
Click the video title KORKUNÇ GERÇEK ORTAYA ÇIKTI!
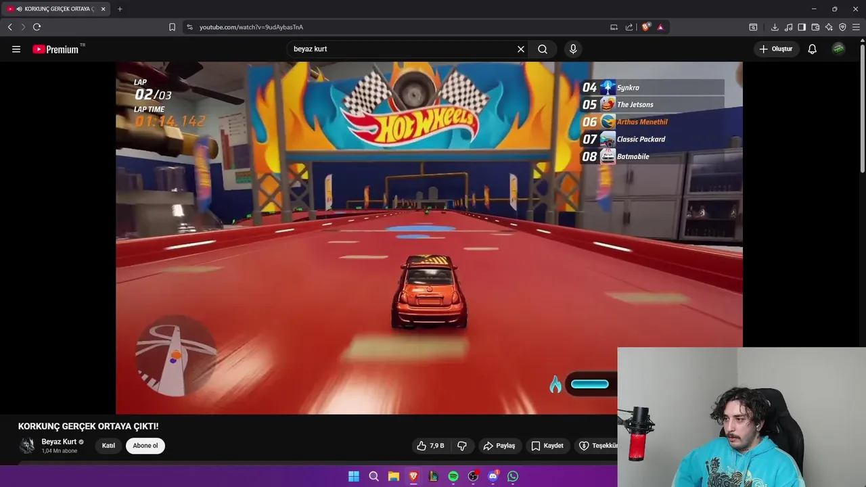(x=89, y=426)
